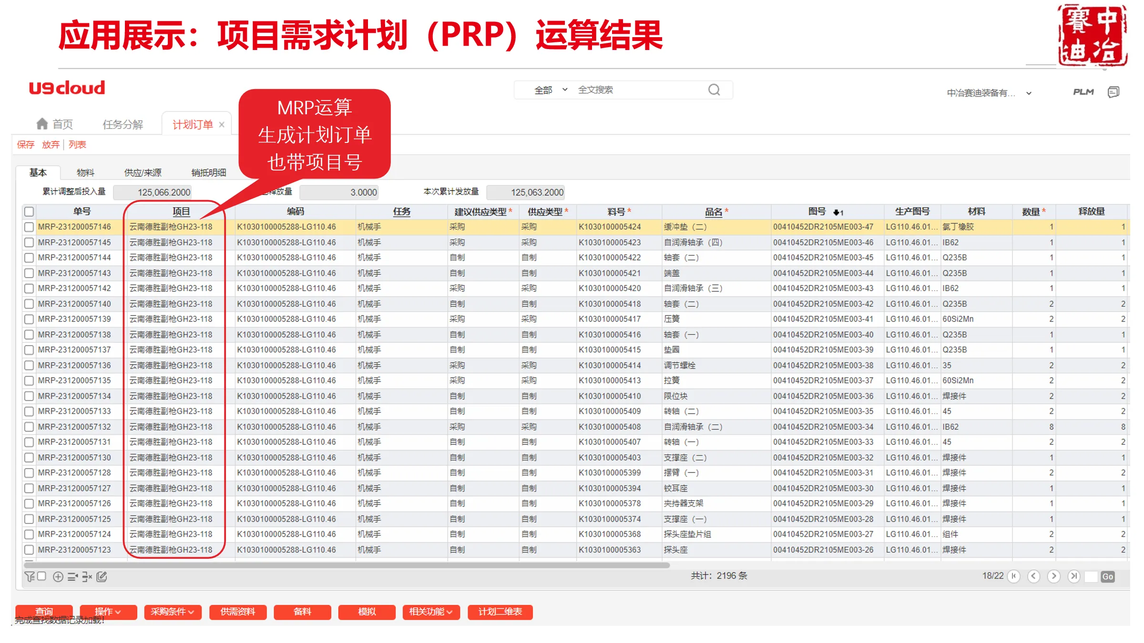The height and width of the screenshot is (643, 1144).
Task: Click the 供需资料 button
Action: pyautogui.click(x=238, y=612)
